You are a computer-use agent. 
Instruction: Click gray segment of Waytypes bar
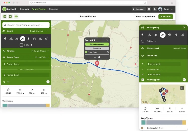pyautogui.click(x=27, y=105)
